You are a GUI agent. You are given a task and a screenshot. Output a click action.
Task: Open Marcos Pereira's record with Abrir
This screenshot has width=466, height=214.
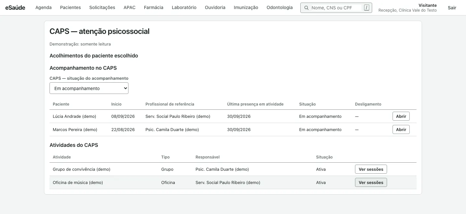click(401, 129)
